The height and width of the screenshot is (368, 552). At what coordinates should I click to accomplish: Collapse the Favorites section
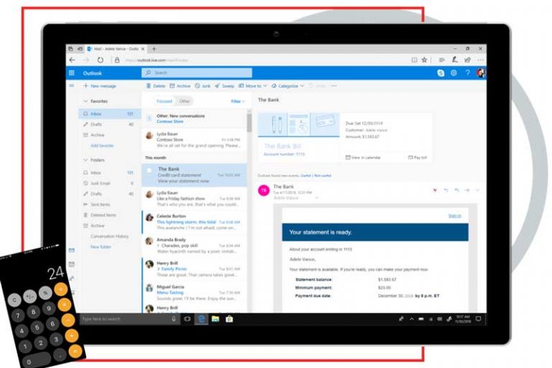(x=86, y=101)
